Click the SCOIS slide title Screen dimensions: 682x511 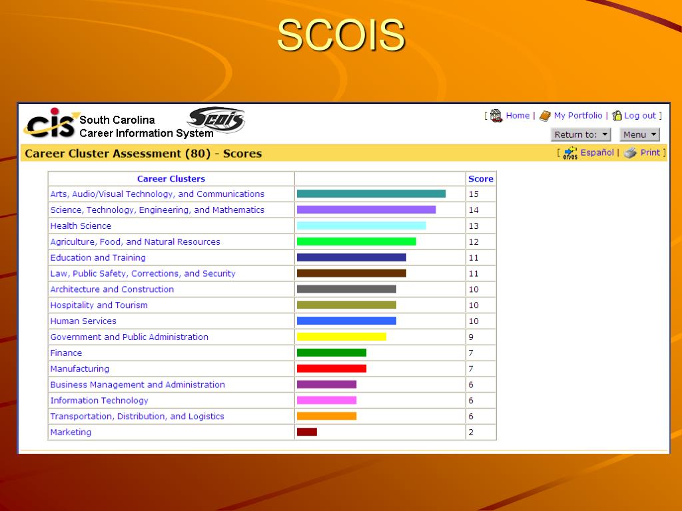[342, 35]
